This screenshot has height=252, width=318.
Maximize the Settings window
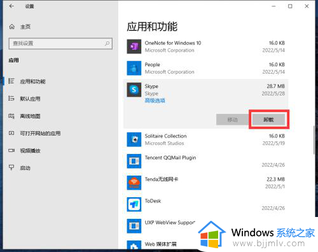290,6
